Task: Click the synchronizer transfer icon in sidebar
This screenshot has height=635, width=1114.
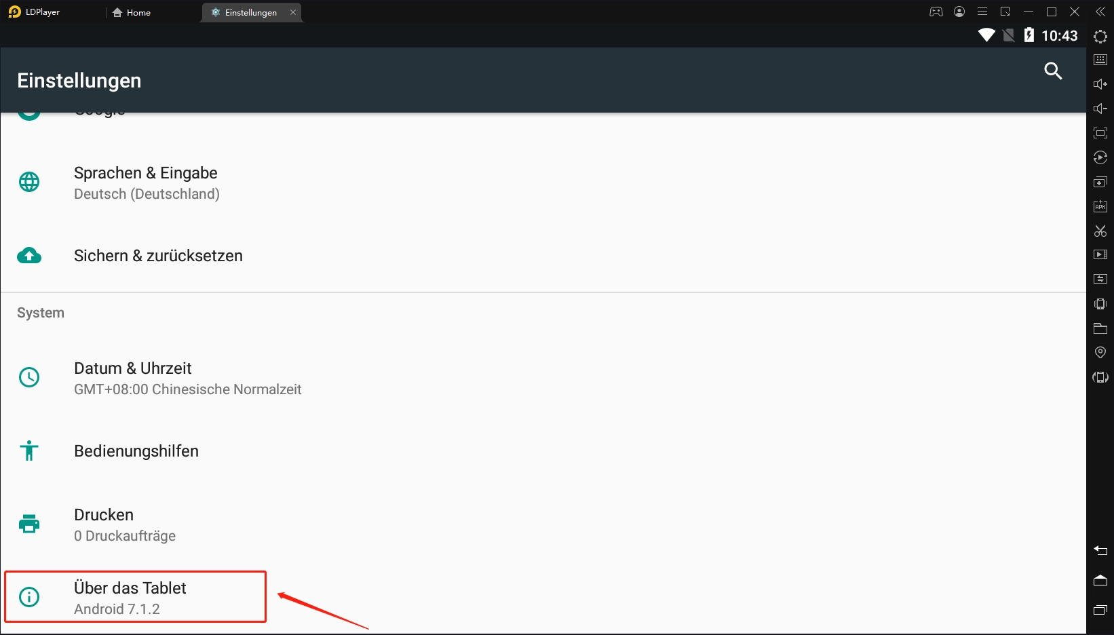Action: click(x=1100, y=279)
